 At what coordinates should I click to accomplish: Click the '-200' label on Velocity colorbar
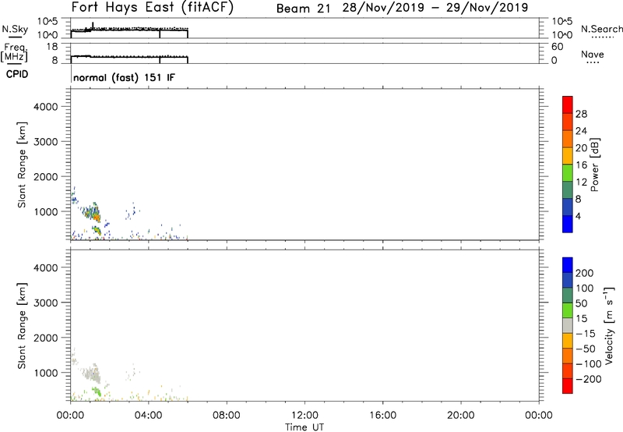589,379
